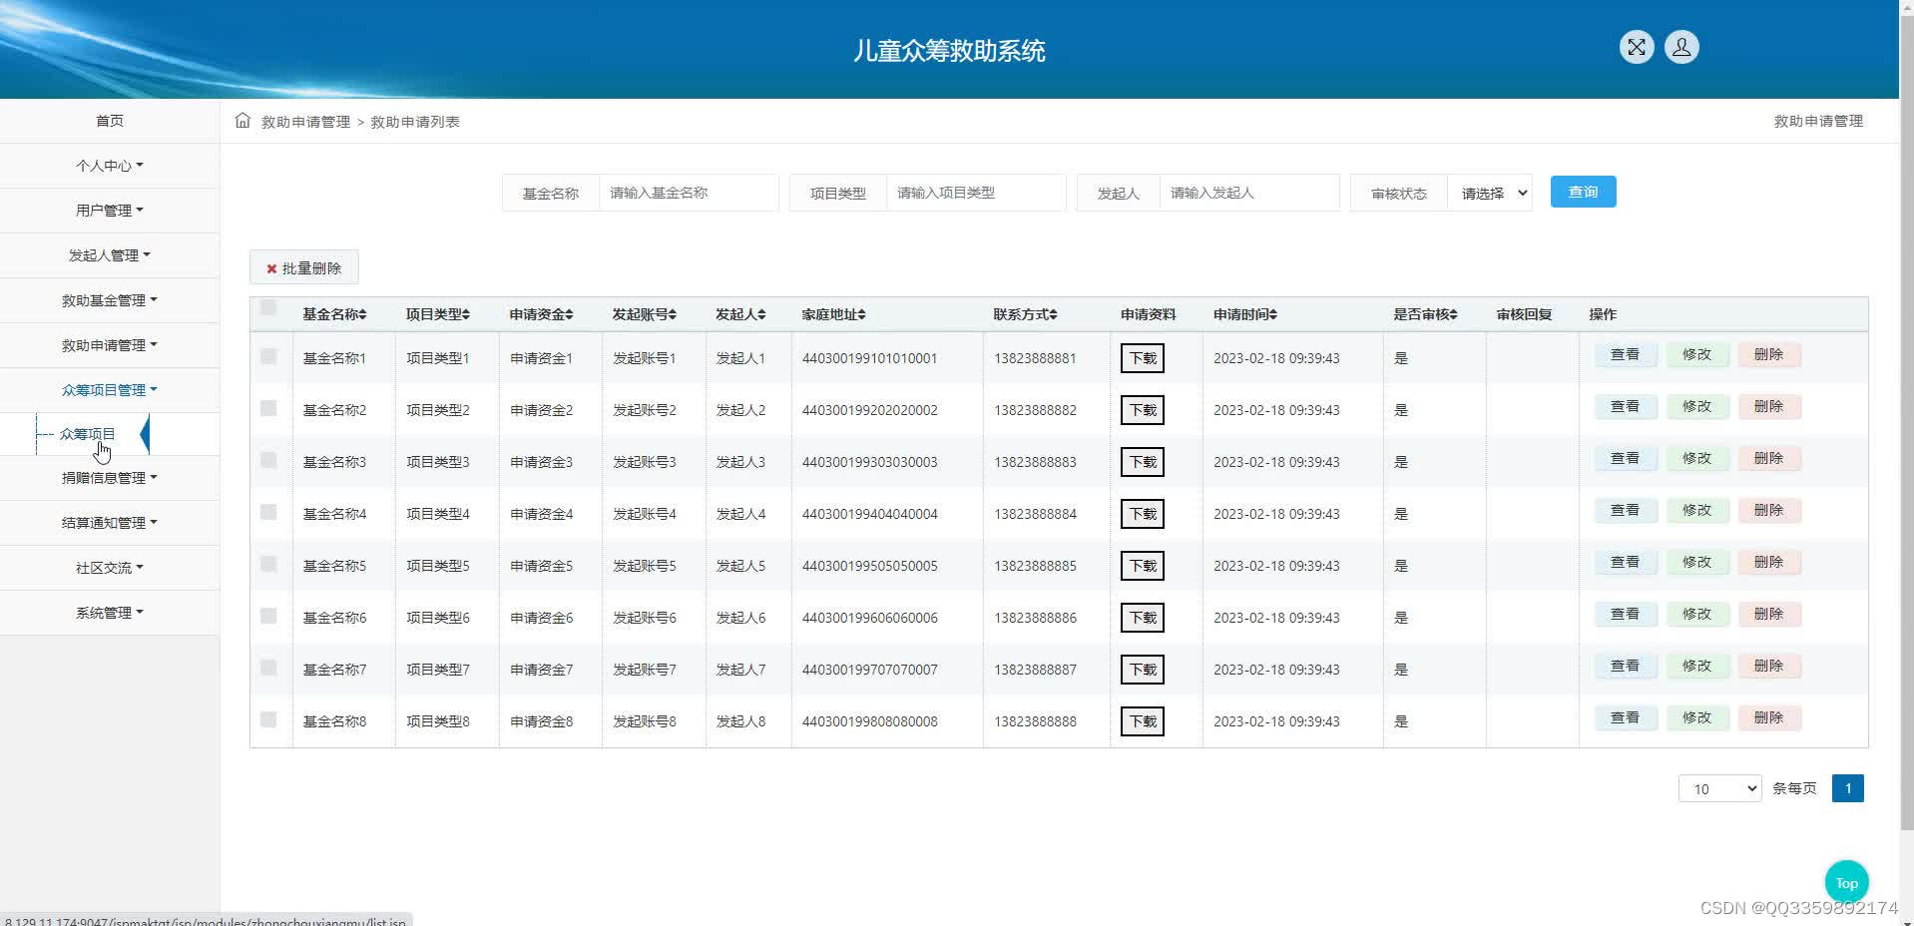Click 删除 for the 基金名称4 row
Screen dimensions: 1914x926
point(1768,510)
